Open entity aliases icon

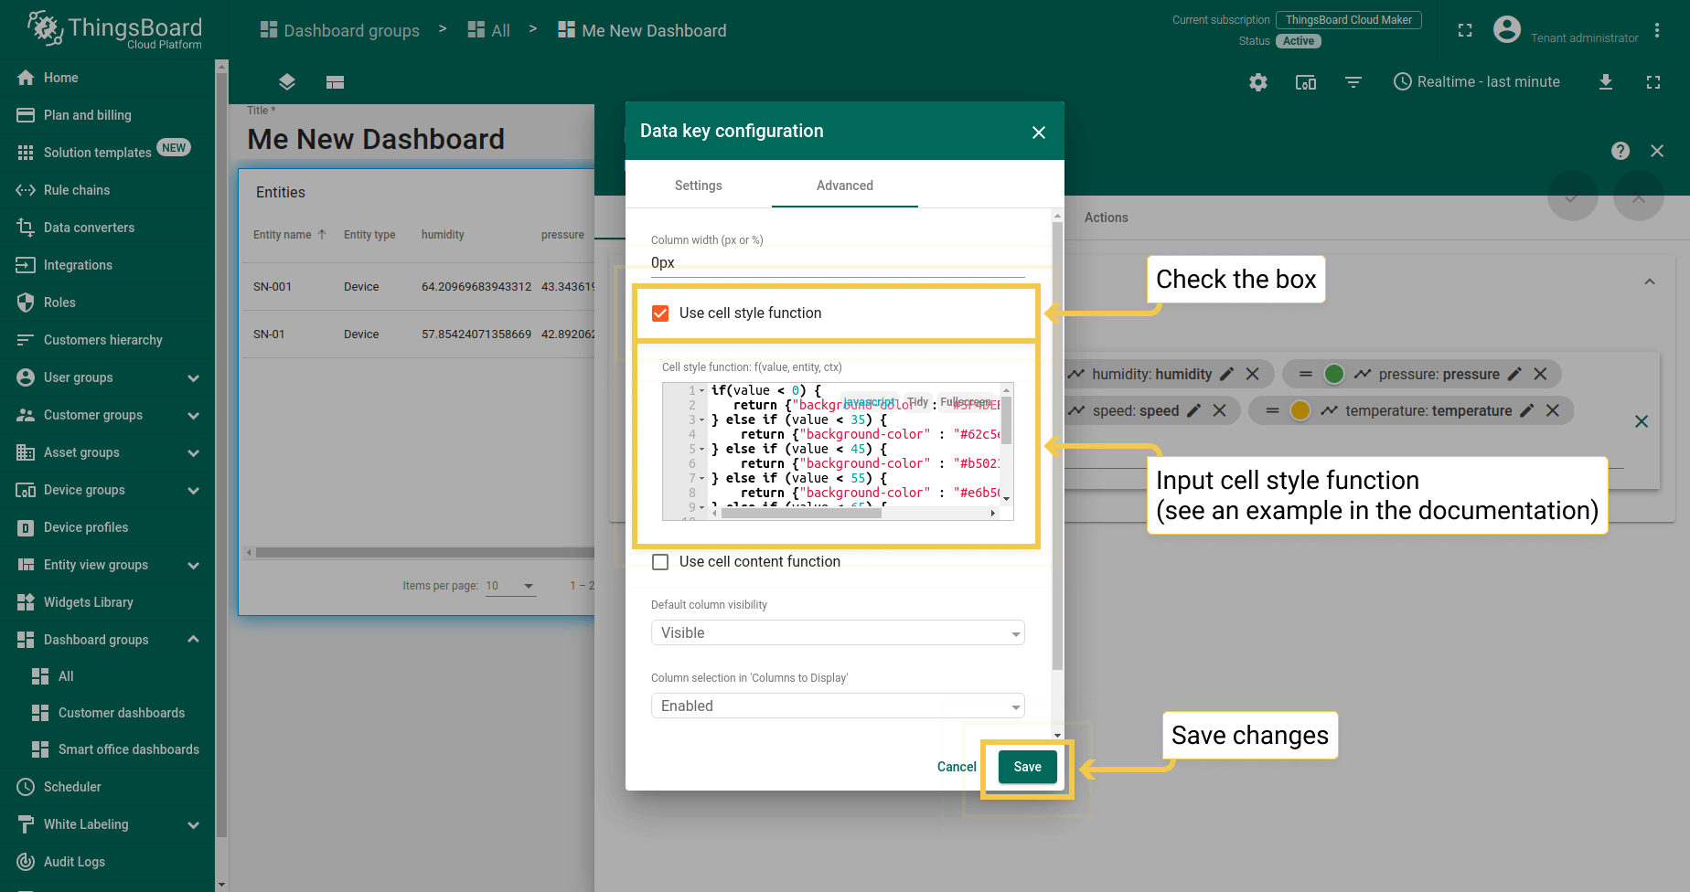click(x=1306, y=82)
